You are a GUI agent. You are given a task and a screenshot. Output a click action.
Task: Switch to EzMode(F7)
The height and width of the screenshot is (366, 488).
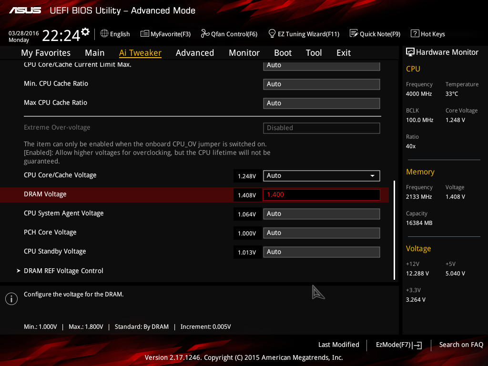[393, 345]
